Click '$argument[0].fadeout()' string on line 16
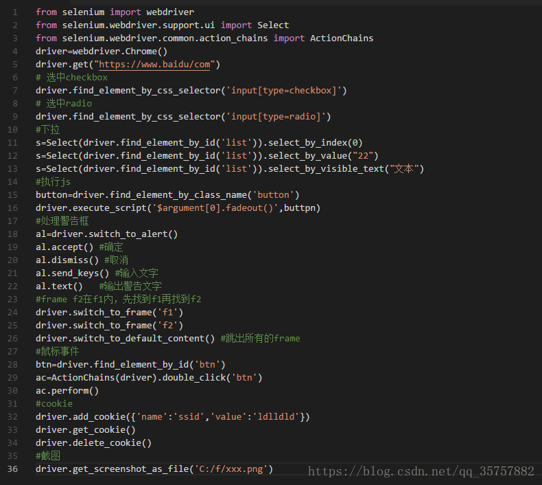The height and width of the screenshot is (485, 542). point(215,208)
